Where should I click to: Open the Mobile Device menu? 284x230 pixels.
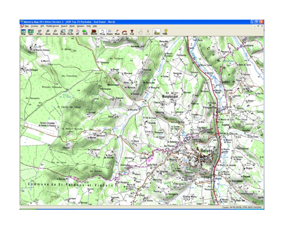[53, 26]
